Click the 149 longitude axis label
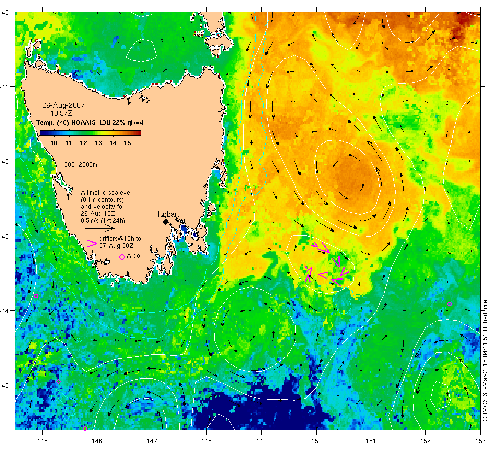491x451 pixels. pos(261,441)
